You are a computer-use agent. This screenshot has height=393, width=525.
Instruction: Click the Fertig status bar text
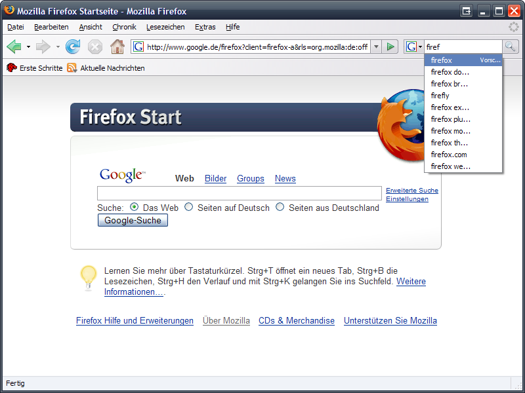pyautogui.click(x=15, y=383)
